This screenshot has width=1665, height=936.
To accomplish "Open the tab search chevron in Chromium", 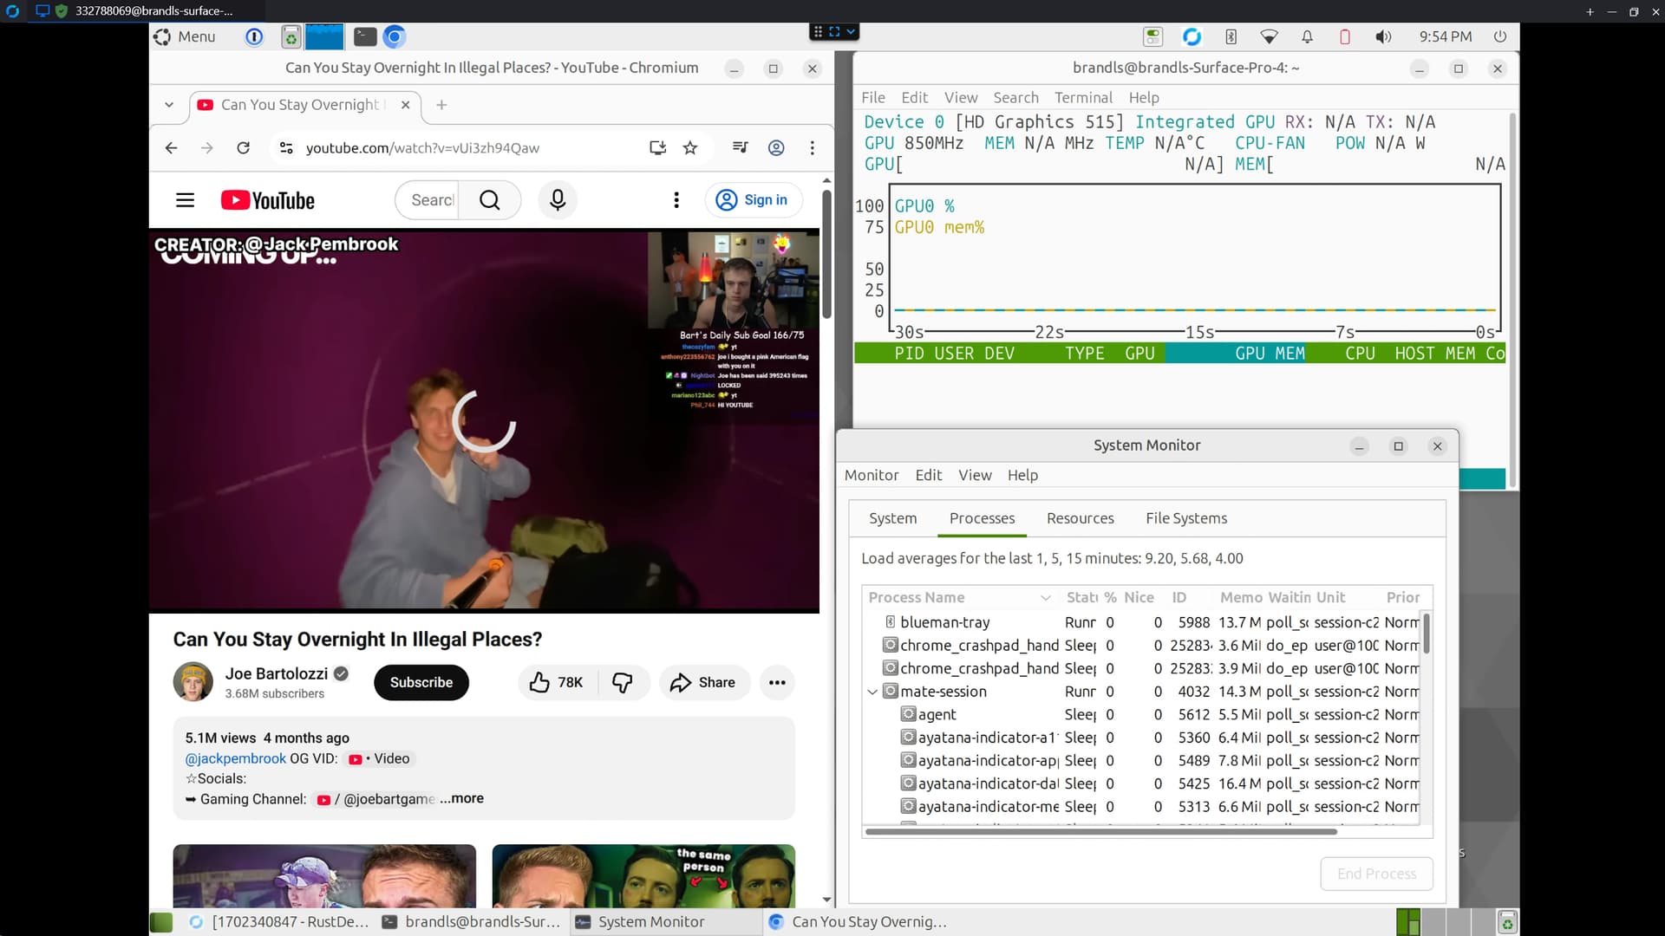I will point(169,105).
